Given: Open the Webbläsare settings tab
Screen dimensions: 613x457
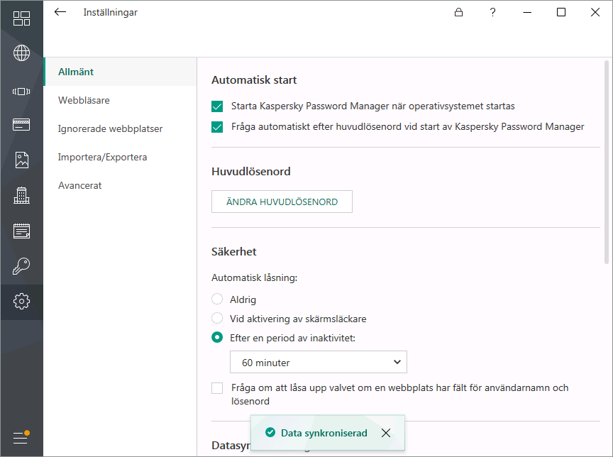Looking at the screenshot, I should pos(121,100).
